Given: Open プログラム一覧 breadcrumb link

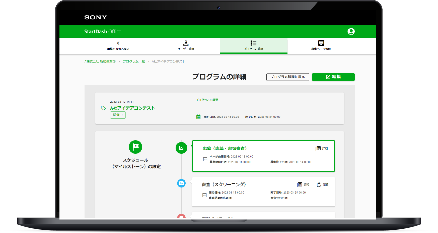Looking at the screenshot, I should pos(134,61).
